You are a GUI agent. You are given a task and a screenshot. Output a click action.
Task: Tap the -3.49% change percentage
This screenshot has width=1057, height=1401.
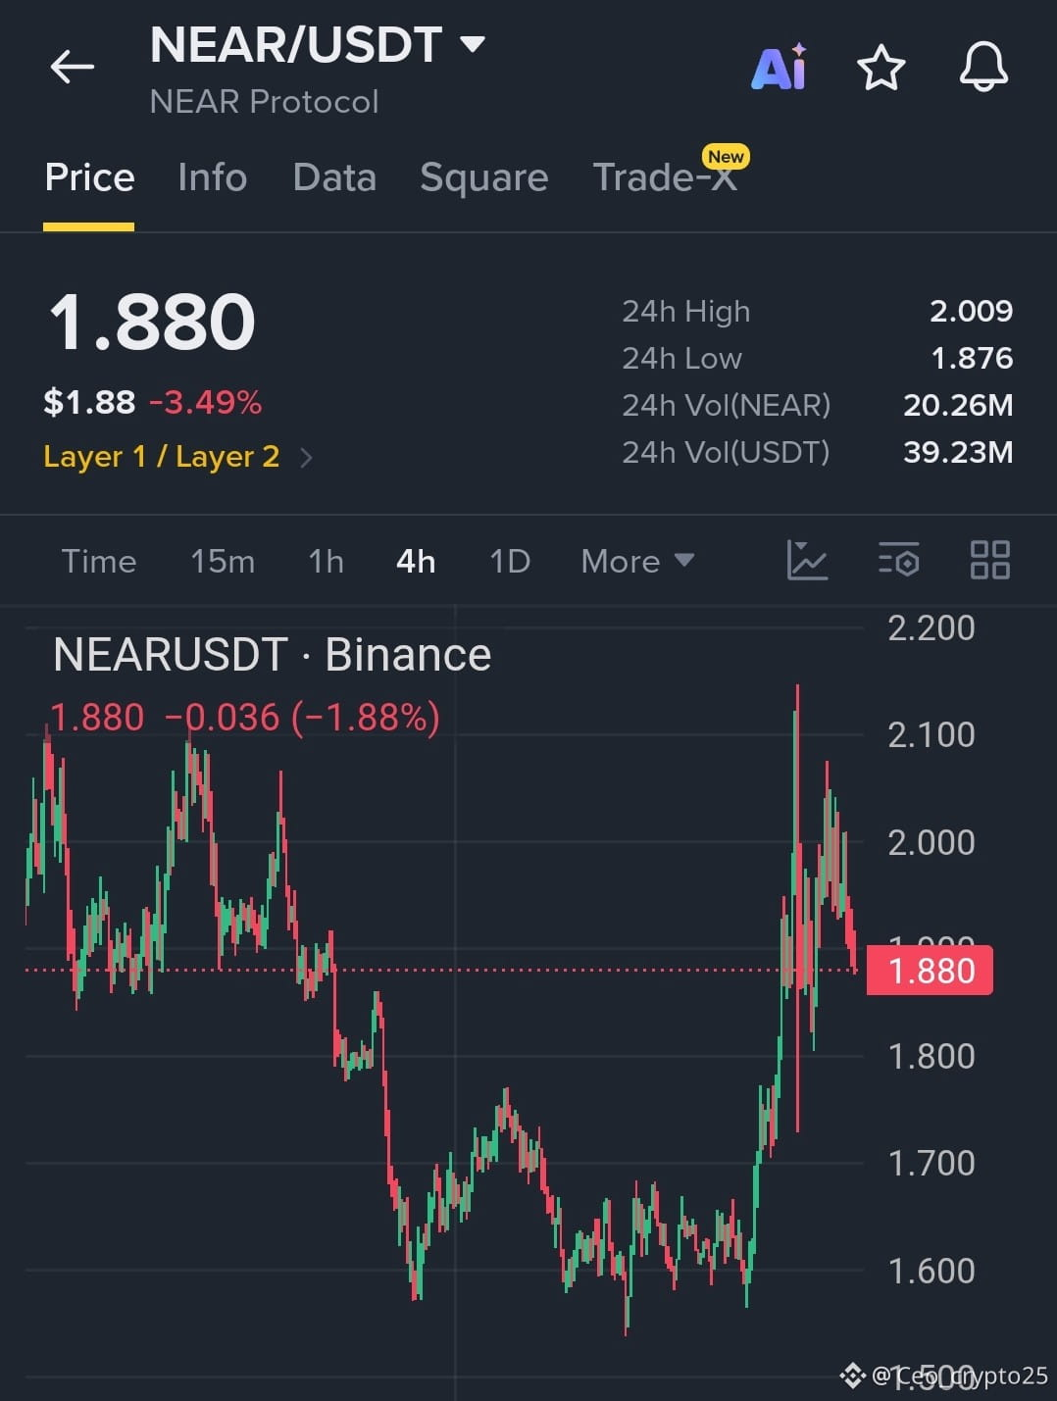click(x=206, y=402)
